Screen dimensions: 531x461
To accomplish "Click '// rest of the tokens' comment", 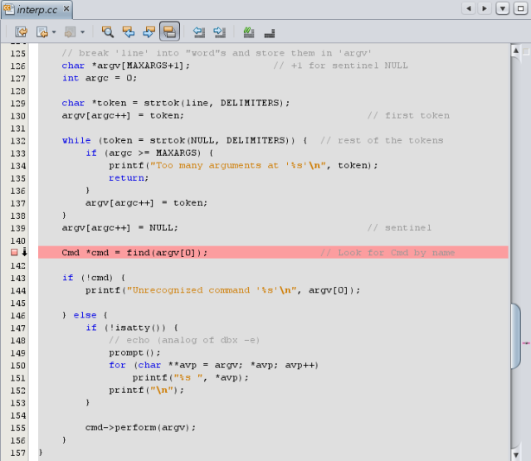I will point(382,140).
